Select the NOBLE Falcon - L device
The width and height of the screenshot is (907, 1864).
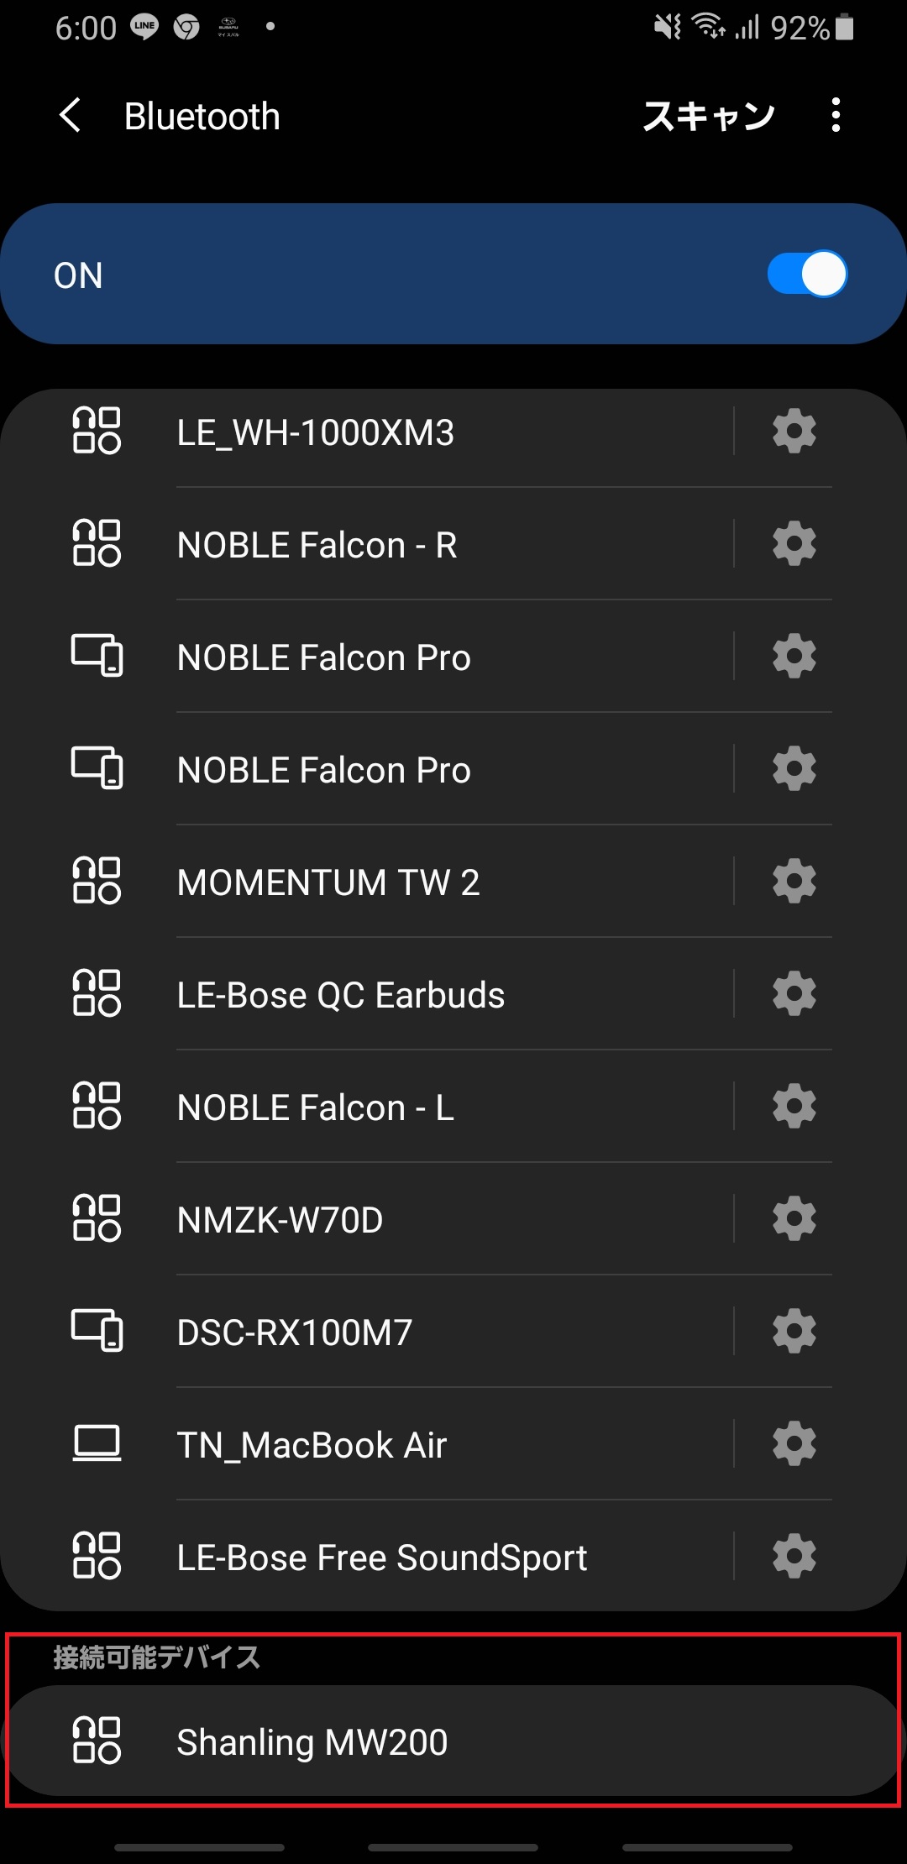pos(366,1107)
